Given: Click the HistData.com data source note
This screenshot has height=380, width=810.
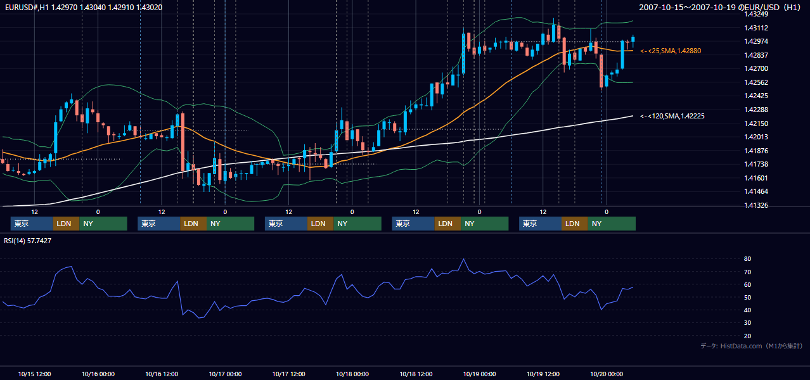Looking at the screenshot, I should point(752,346).
